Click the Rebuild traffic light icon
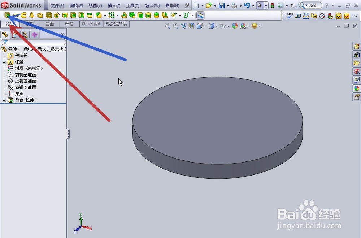The height and width of the screenshot is (238, 361). (x=272, y=5)
